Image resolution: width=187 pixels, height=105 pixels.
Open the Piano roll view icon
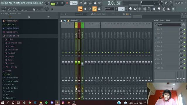coord(135,9)
